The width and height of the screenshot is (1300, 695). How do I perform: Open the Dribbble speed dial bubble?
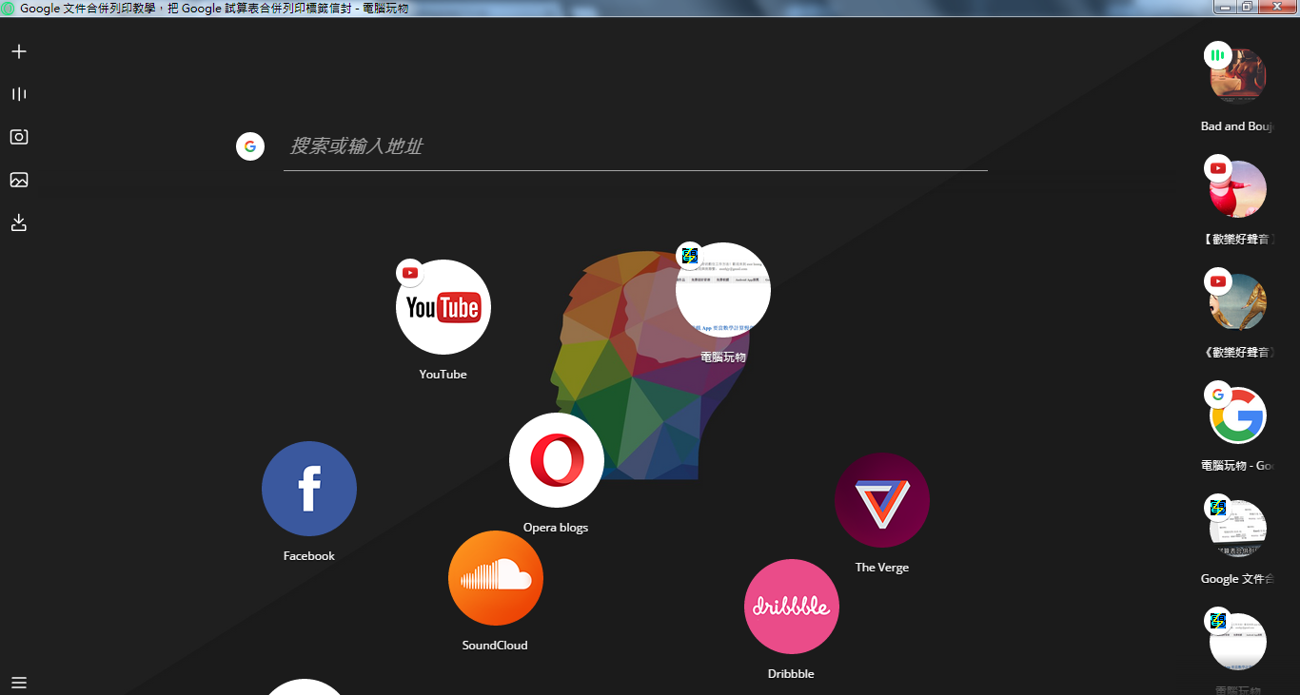[792, 607]
